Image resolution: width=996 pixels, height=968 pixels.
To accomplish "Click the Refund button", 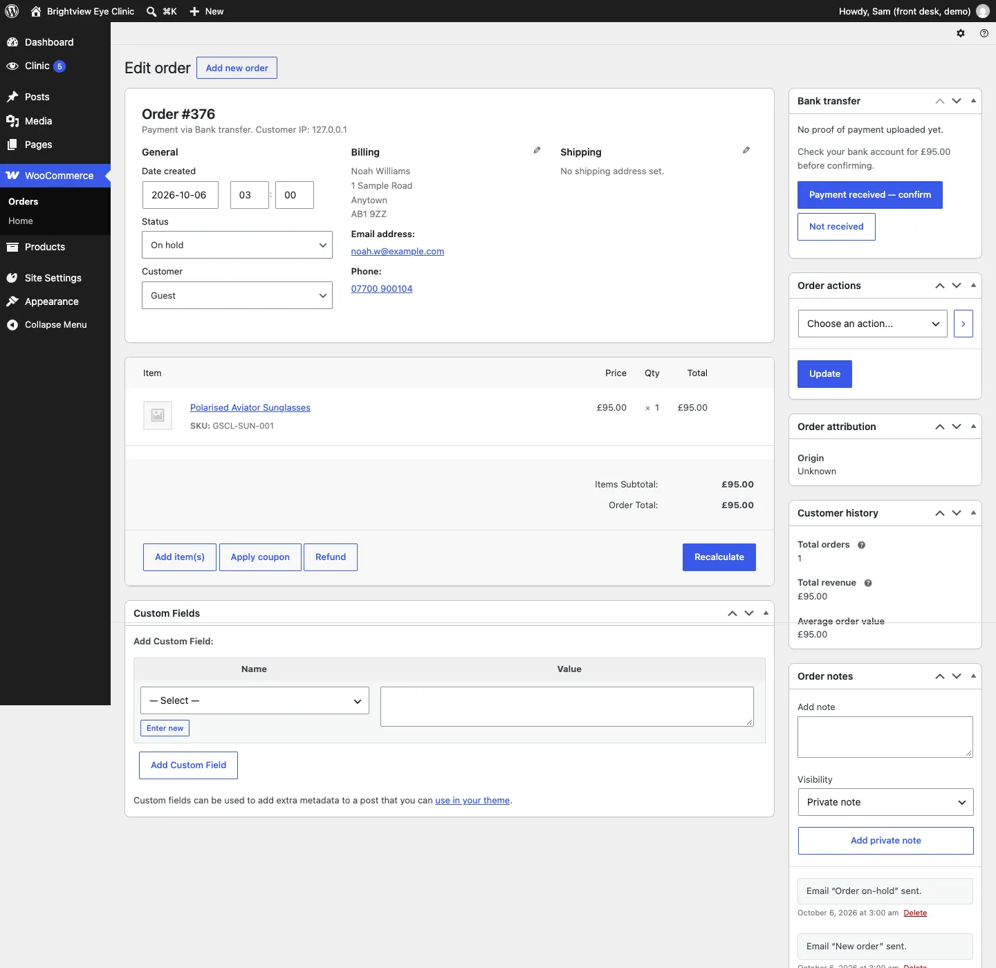I will [x=331, y=557].
